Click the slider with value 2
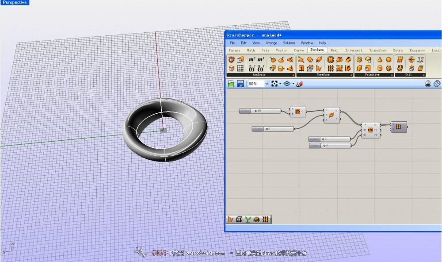 330,139
